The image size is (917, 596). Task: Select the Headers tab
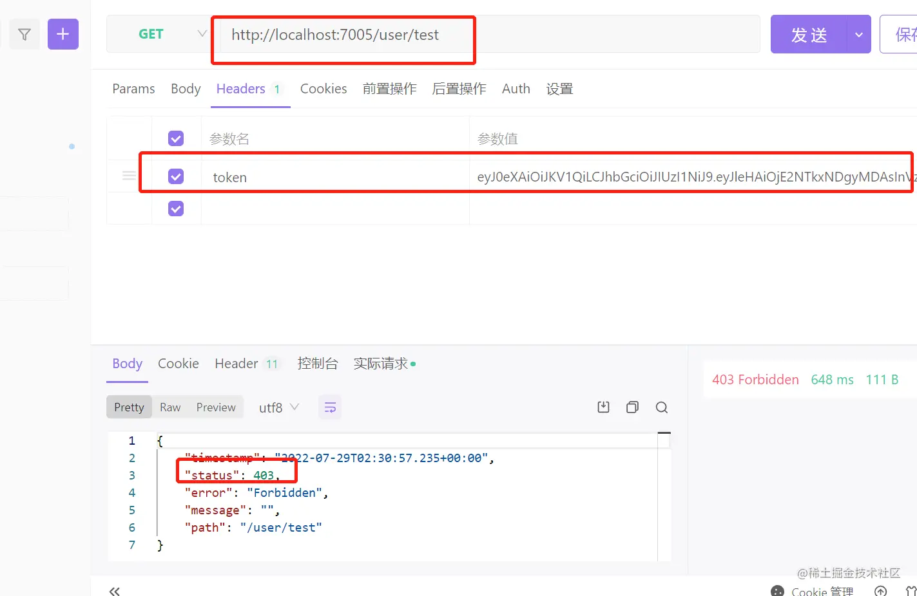(x=249, y=89)
